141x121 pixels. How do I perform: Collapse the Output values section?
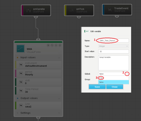tap(59, 98)
